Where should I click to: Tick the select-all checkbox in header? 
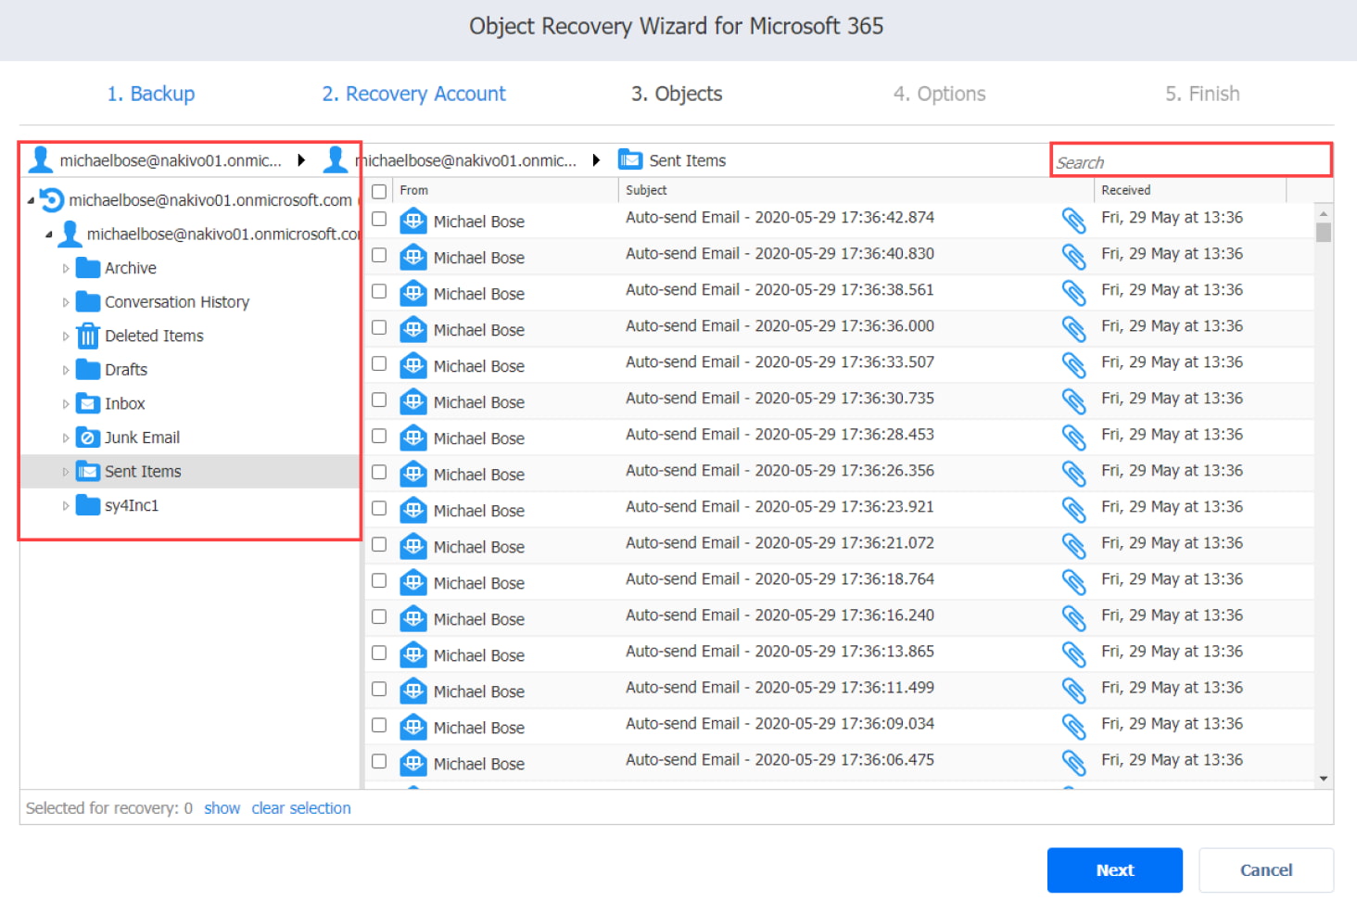379,191
